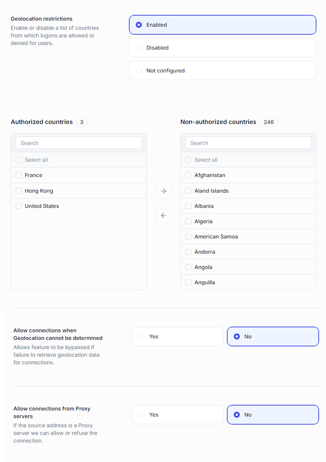Click the Non-authorized countries search box
The width and height of the screenshot is (326, 462).
[248, 143]
